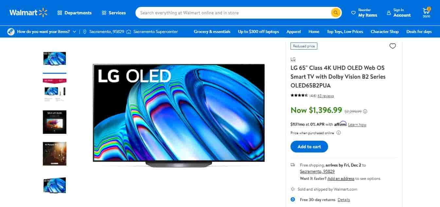Open the Departments menu

[75, 13]
